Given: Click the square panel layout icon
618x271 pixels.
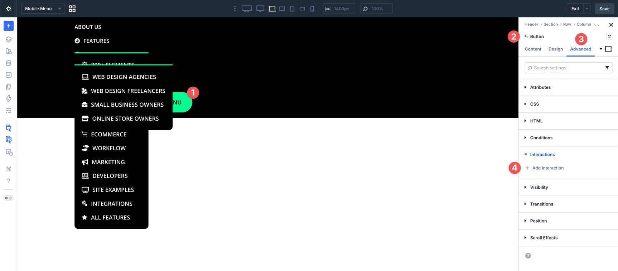Looking at the screenshot, I should 608,49.
